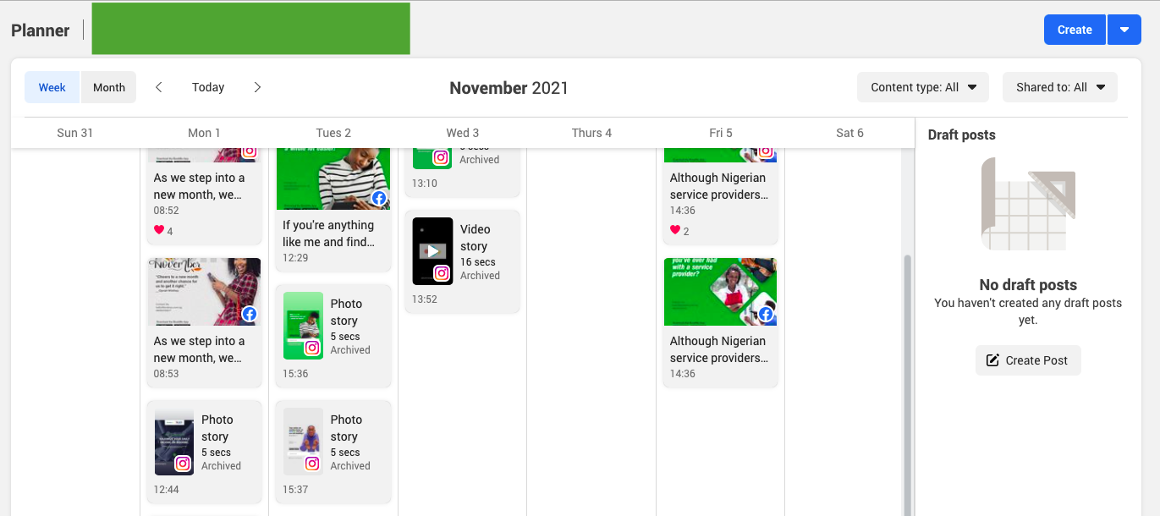Click the Instagram badge on the 12:44 Photo story
1160x516 pixels.
(184, 463)
